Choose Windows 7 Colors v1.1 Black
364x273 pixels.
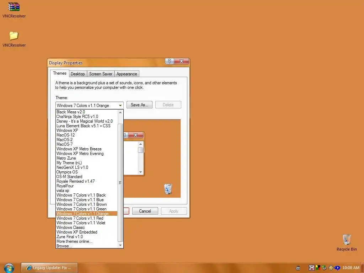pyautogui.click(x=87, y=195)
